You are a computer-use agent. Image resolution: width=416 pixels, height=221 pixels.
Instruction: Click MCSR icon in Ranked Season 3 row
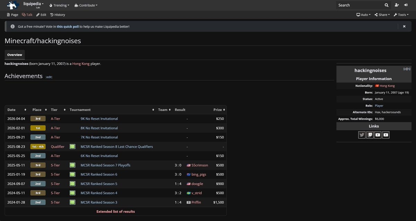[x=72, y=202]
